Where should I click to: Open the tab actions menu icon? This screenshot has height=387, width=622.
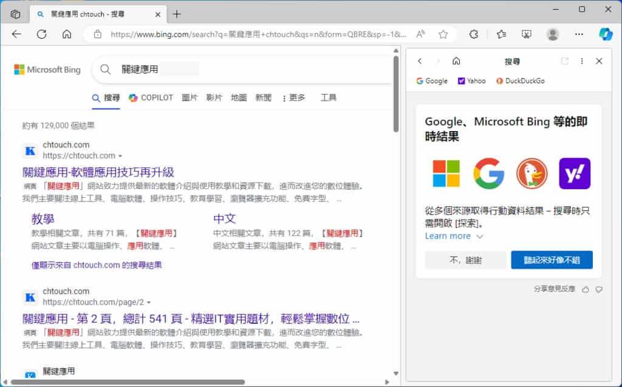(15, 15)
